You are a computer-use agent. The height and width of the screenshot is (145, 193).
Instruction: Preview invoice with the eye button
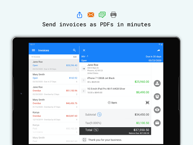[x=157, y=110]
